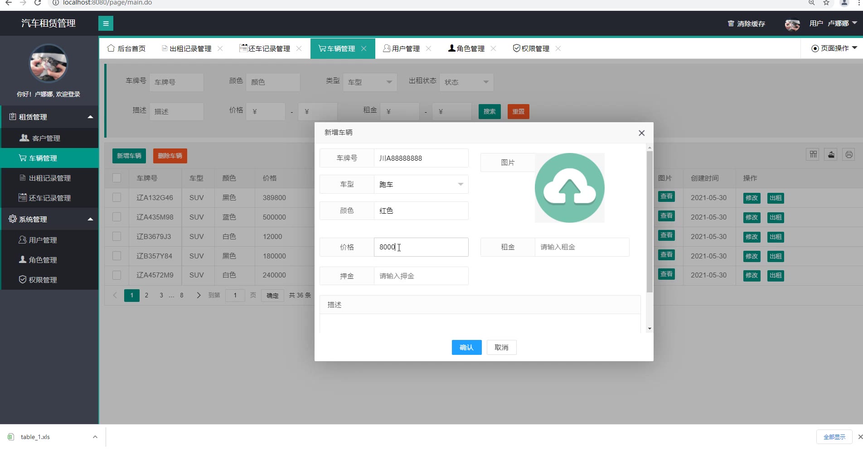The width and height of the screenshot is (863, 449).
Task: Click next page arrow in pagination
Action: (x=198, y=296)
